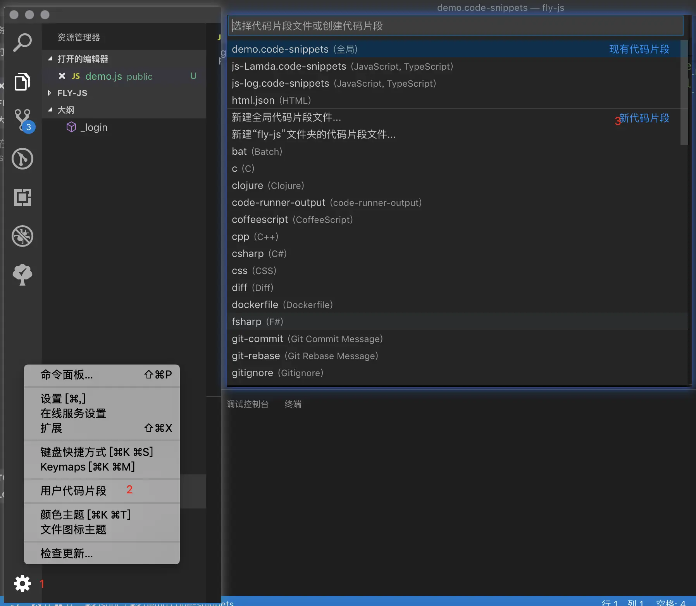Choose 新建全局代码片段文件... option
Viewport: 696px width, 606px height.
click(454, 117)
